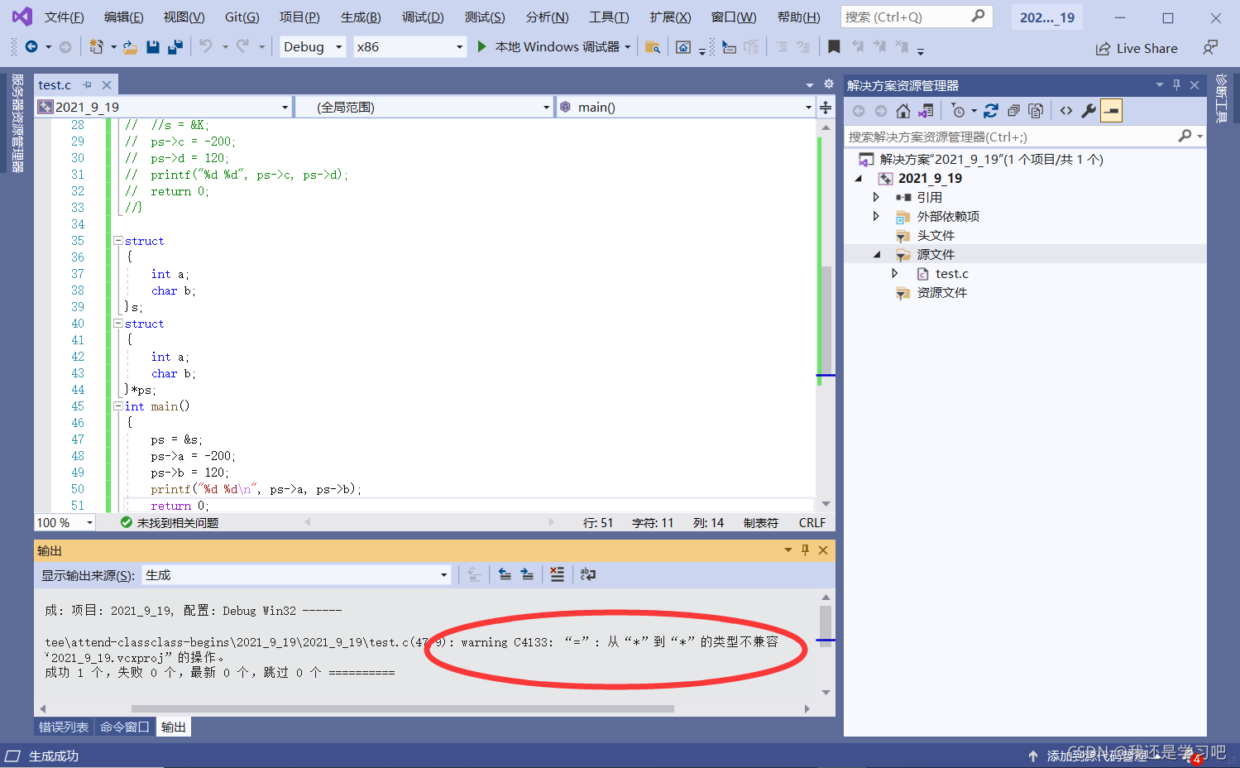
Task: Click collapse all icon in solution explorer
Action: tap(1013, 111)
